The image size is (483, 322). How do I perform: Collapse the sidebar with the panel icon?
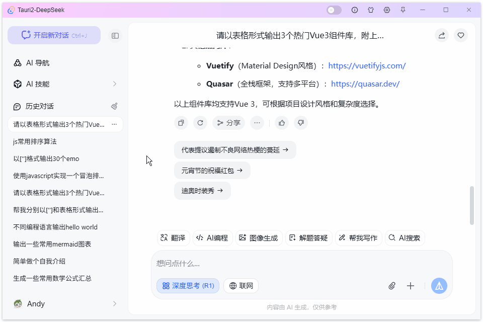[x=115, y=35]
